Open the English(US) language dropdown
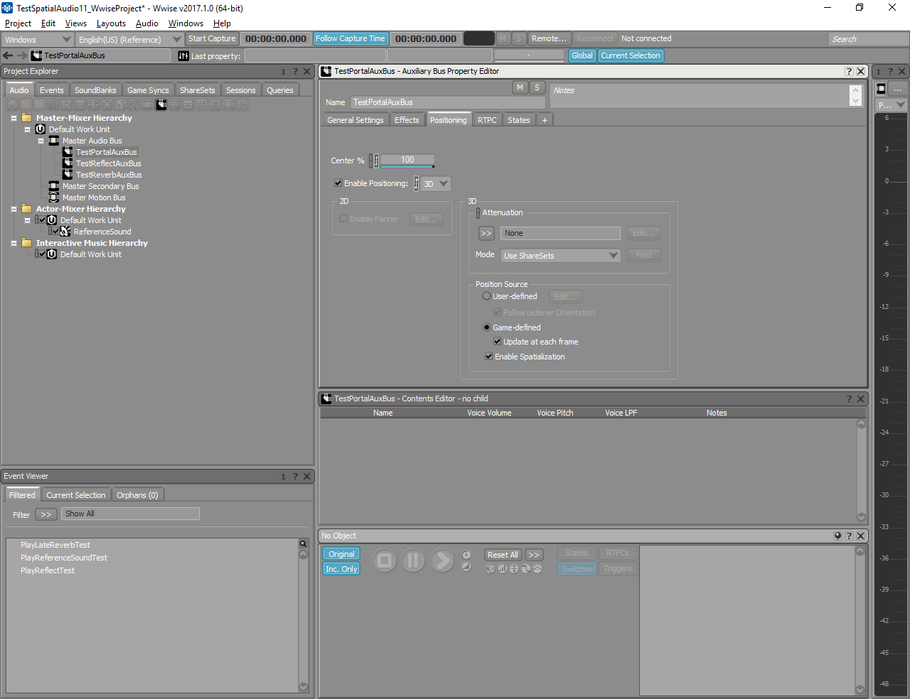The width and height of the screenshot is (910, 699). point(129,39)
